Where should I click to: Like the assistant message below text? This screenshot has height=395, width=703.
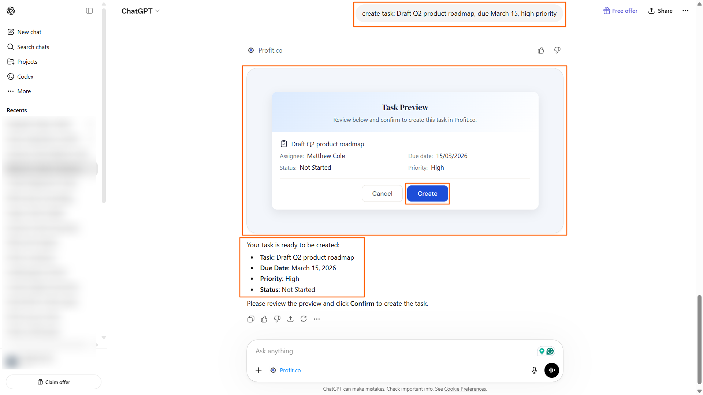pyautogui.click(x=264, y=319)
